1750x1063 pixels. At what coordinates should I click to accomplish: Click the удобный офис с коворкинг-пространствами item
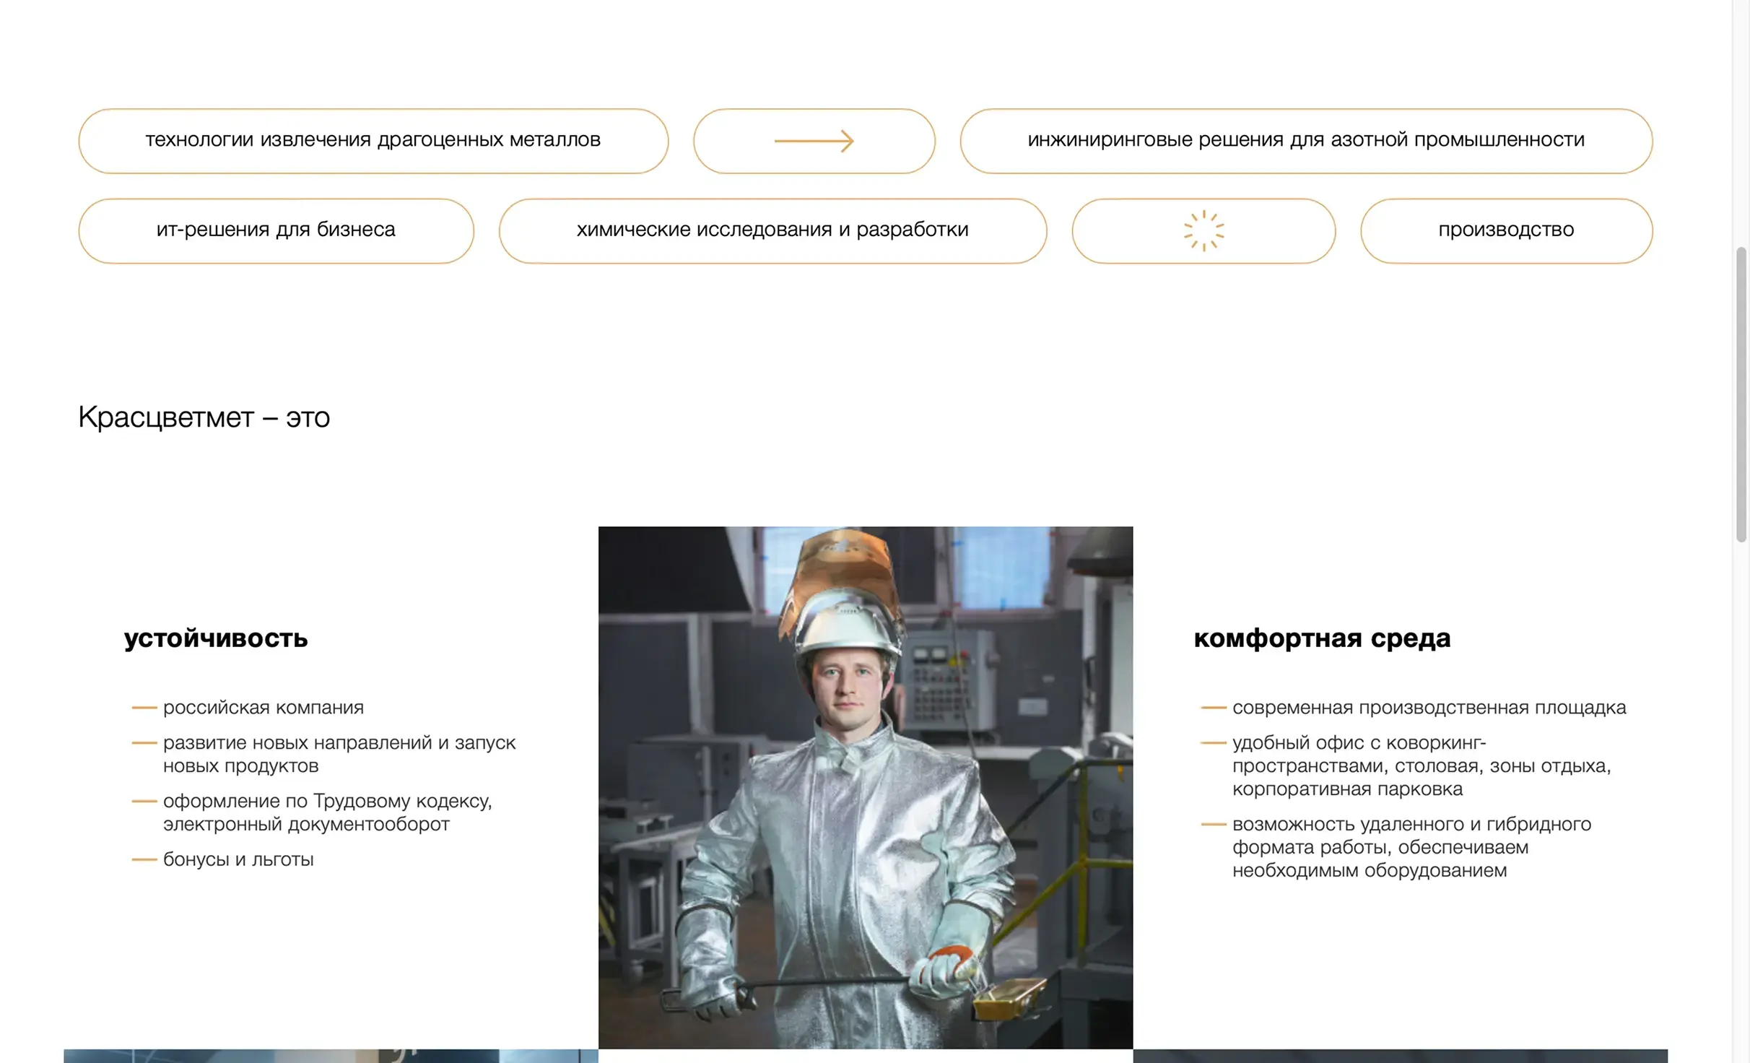point(1421,765)
